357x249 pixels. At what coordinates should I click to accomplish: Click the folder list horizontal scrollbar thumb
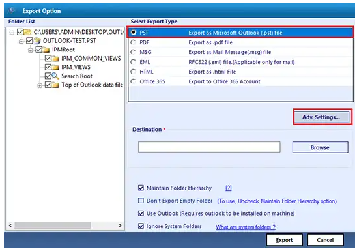click(x=53, y=226)
